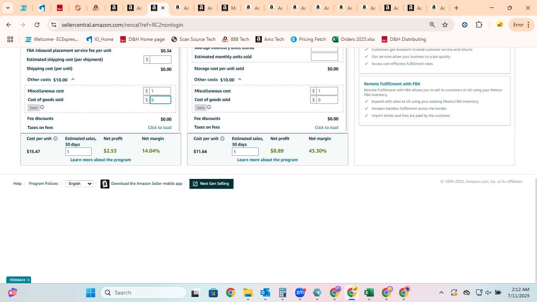Screen dimensions: 537x302
Task: Open left 'Learn more about the program'
Action: click(x=101, y=160)
